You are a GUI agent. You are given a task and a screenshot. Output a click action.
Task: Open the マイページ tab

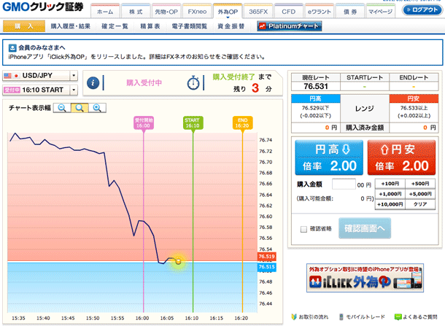pos(380,12)
